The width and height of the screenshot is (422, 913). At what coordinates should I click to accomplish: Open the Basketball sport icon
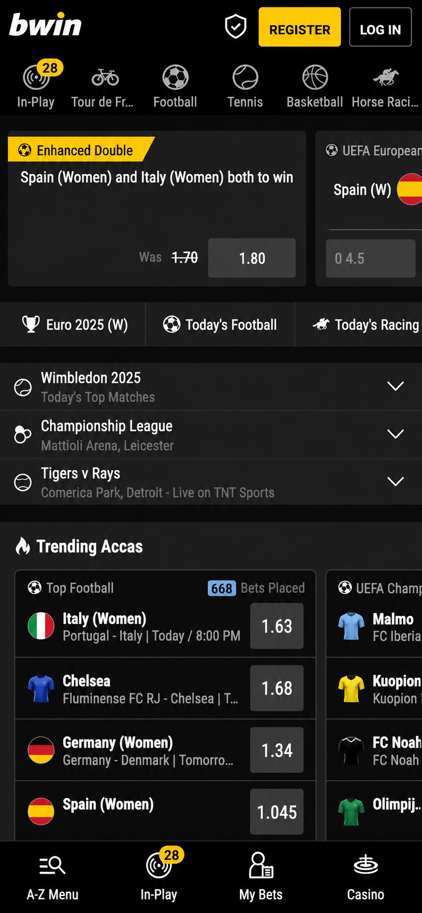tap(315, 77)
